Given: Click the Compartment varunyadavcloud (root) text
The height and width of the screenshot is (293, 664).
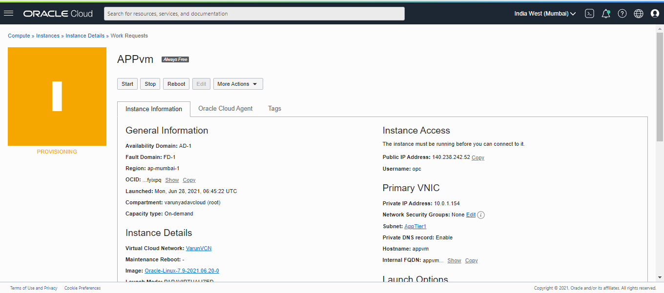Looking at the screenshot, I should click(192, 202).
